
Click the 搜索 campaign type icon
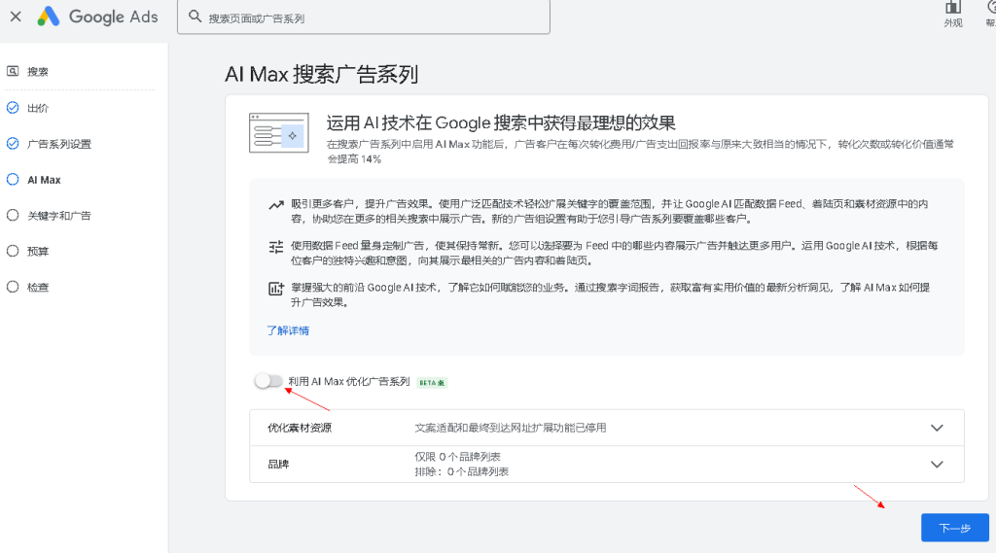pos(13,71)
